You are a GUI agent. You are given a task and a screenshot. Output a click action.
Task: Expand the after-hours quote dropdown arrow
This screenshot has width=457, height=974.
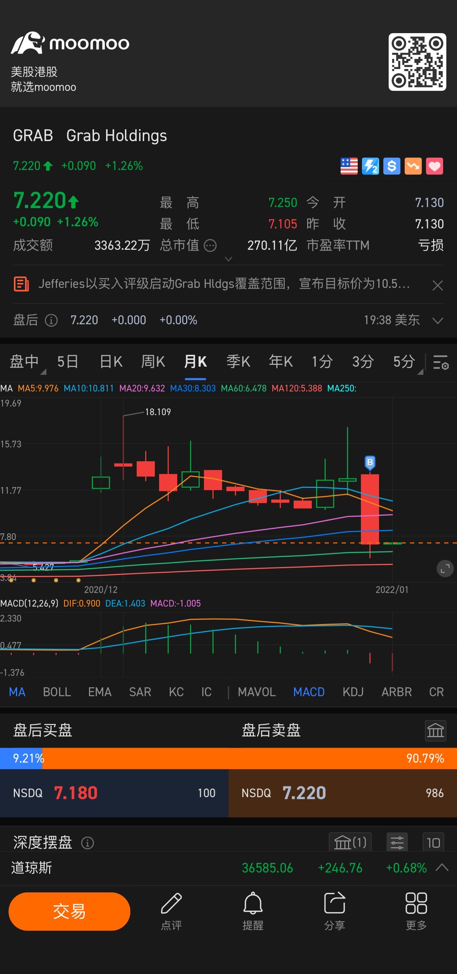tap(437, 321)
